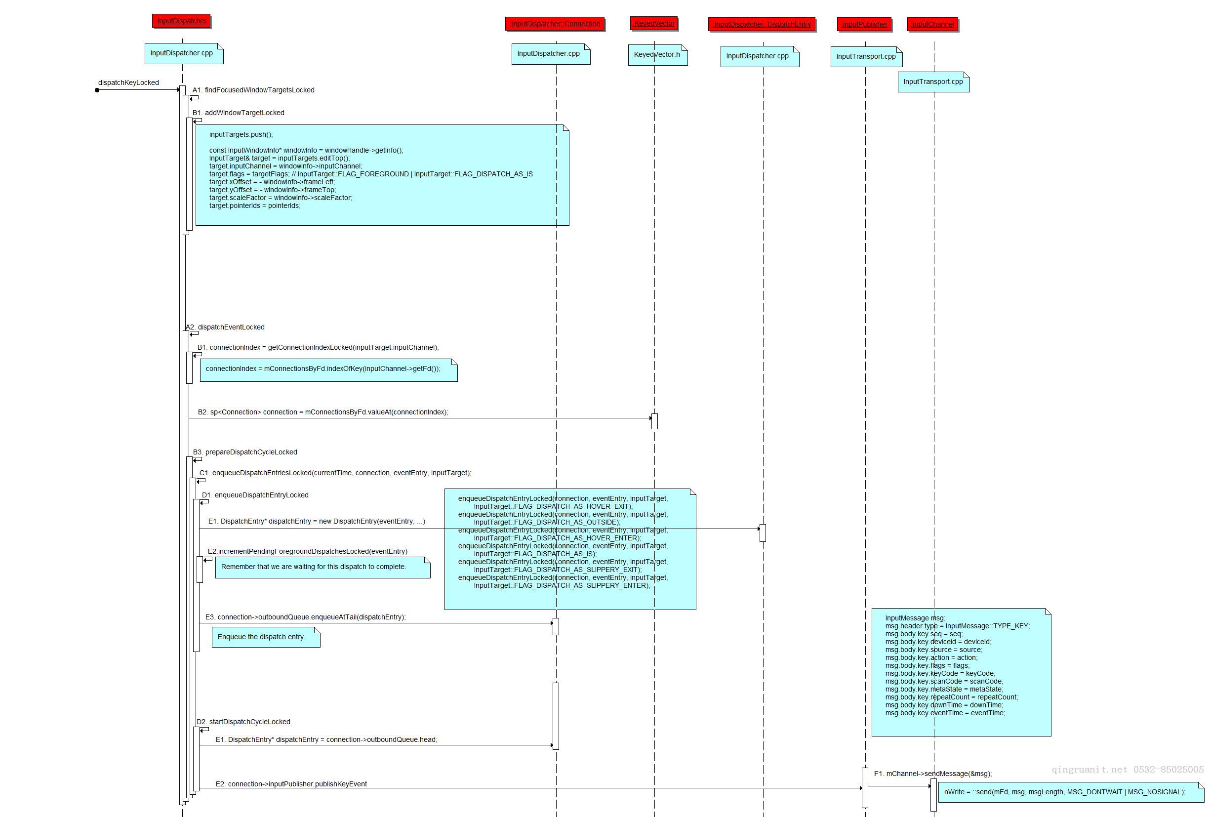
Task: Click the 'Remember that we are waiting' note
Action: click(x=323, y=567)
